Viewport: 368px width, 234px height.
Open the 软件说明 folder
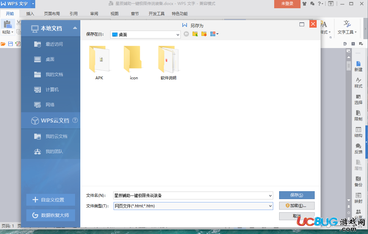[x=168, y=63]
